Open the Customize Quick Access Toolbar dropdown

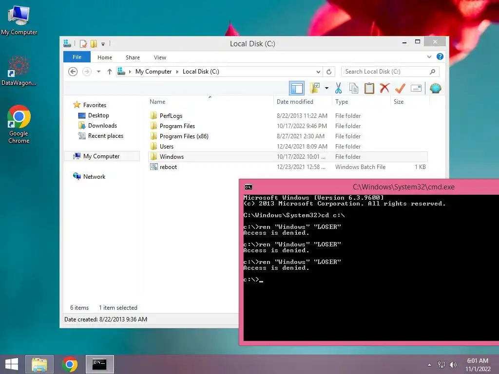pos(103,44)
